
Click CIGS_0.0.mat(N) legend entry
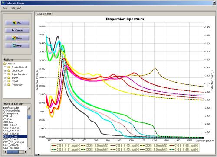pyautogui.click(x=95, y=146)
